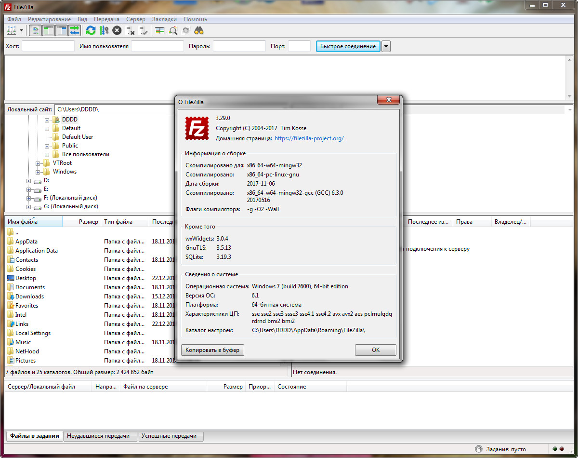Open the Закладки menu
Viewport: 578px width, 458px height.
164,19
